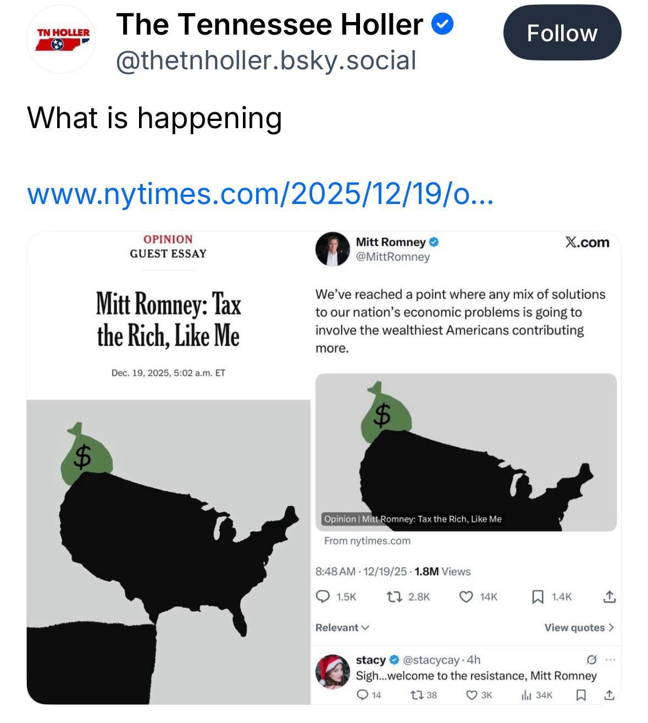Expand the Relevant sort dropdown

tap(342, 627)
